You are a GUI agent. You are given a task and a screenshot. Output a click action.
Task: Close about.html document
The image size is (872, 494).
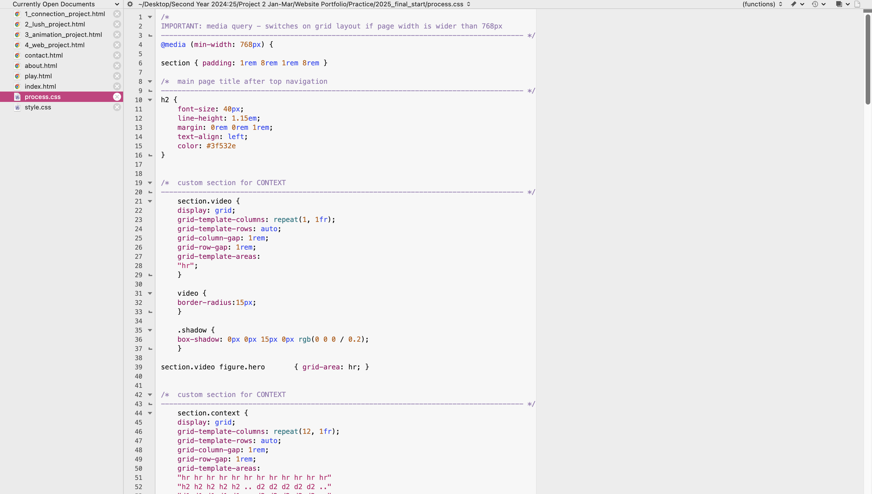[117, 66]
